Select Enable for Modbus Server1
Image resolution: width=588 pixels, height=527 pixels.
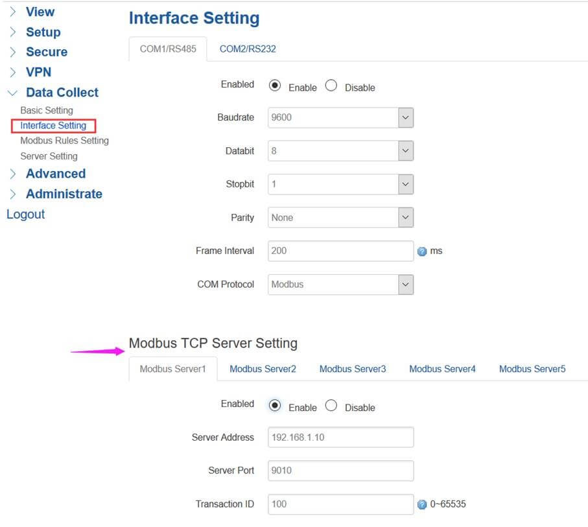276,404
